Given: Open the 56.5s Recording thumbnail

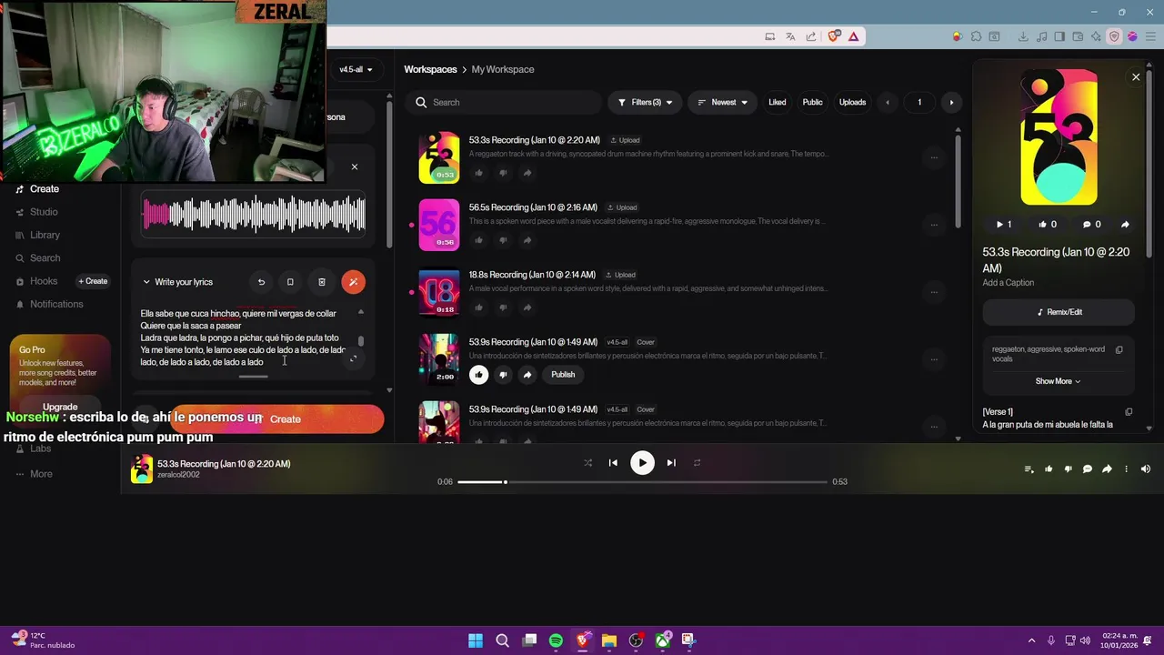Looking at the screenshot, I should click(439, 225).
